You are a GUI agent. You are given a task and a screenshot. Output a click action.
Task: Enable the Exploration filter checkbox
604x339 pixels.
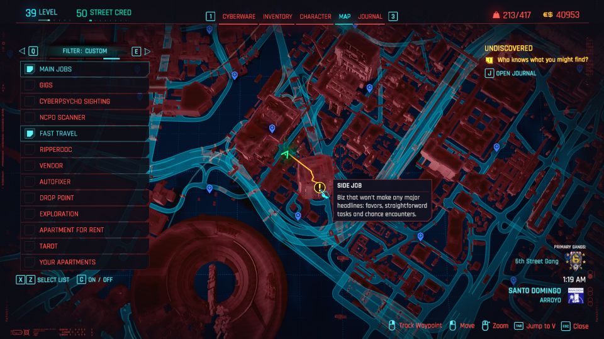pos(30,213)
